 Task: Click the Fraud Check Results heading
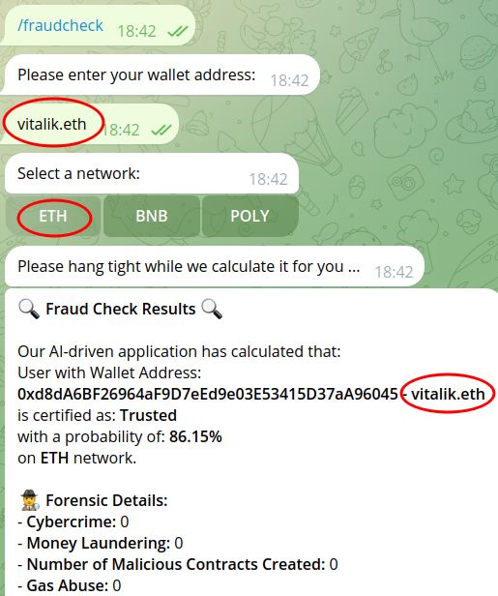[121, 309]
